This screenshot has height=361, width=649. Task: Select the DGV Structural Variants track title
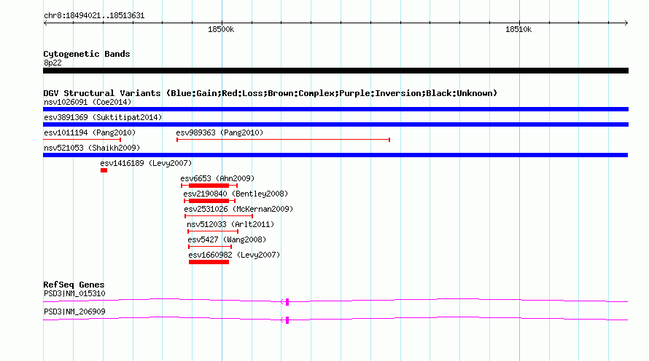[271, 93]
